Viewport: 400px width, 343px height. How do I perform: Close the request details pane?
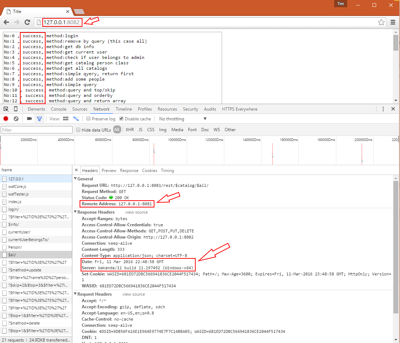[76, 170]
